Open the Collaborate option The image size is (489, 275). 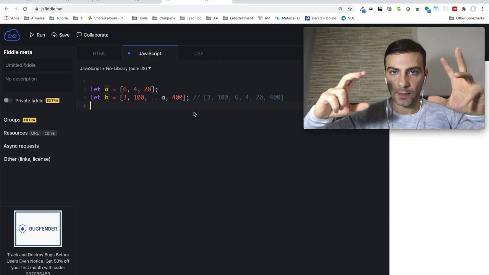[x=92, y=35]
